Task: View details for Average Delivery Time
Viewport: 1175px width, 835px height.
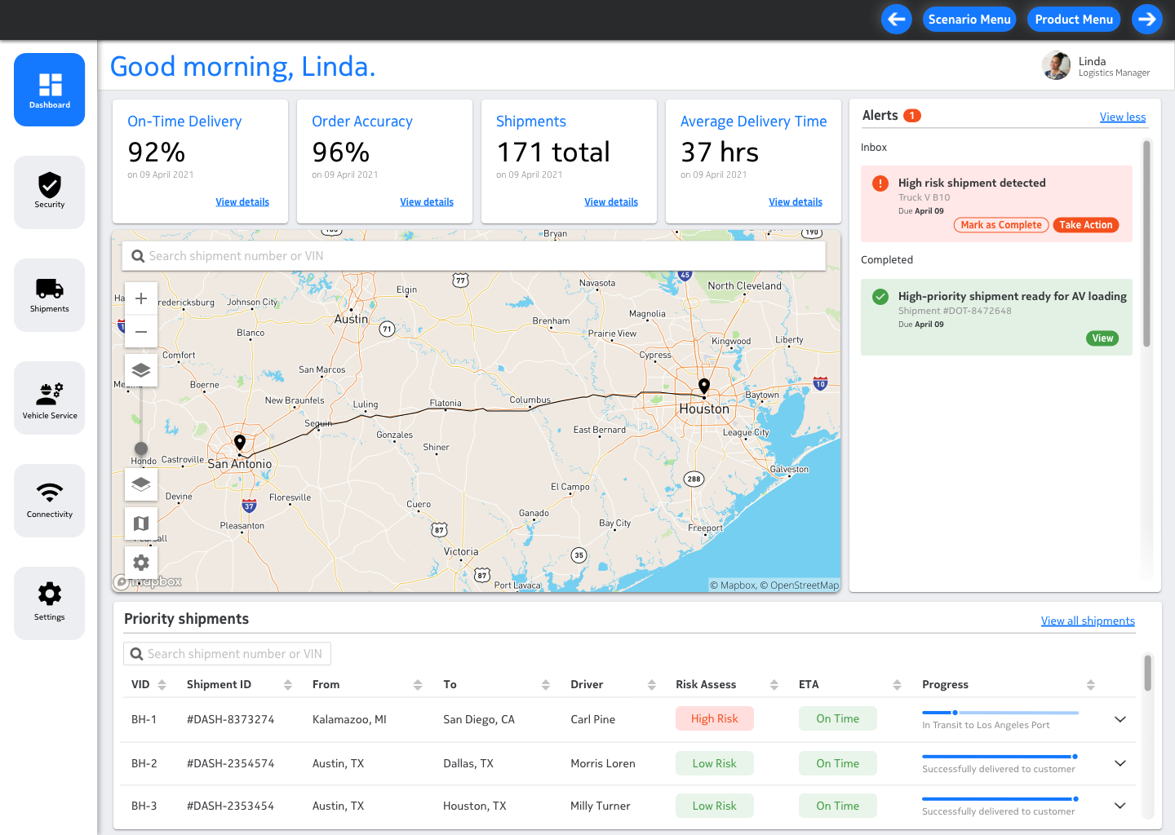Action: [x=796, y=202]
